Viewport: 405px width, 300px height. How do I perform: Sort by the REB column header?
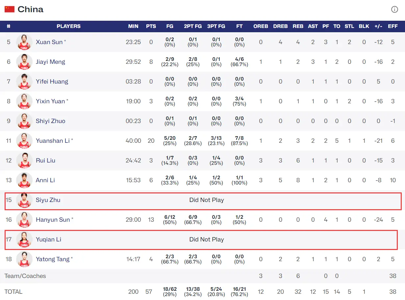point(298,26)
